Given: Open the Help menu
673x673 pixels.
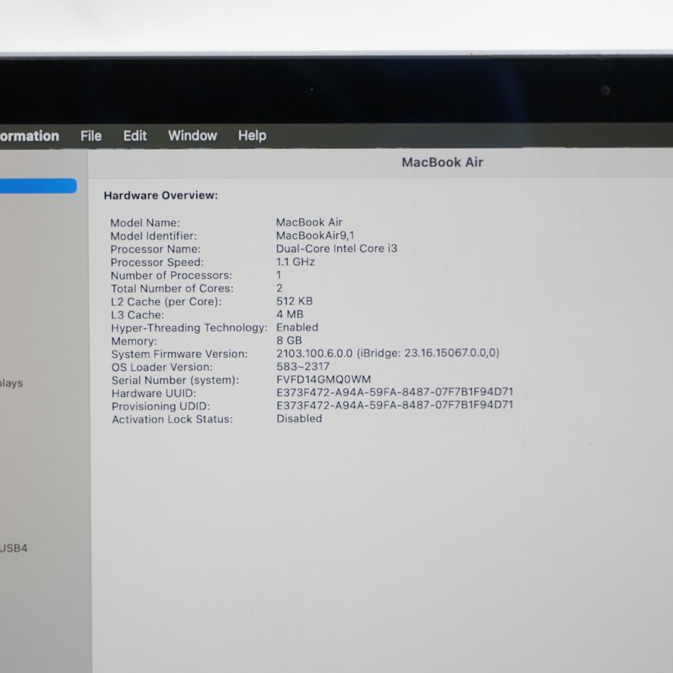Looking at the screenshot, I should pos(252,136).
